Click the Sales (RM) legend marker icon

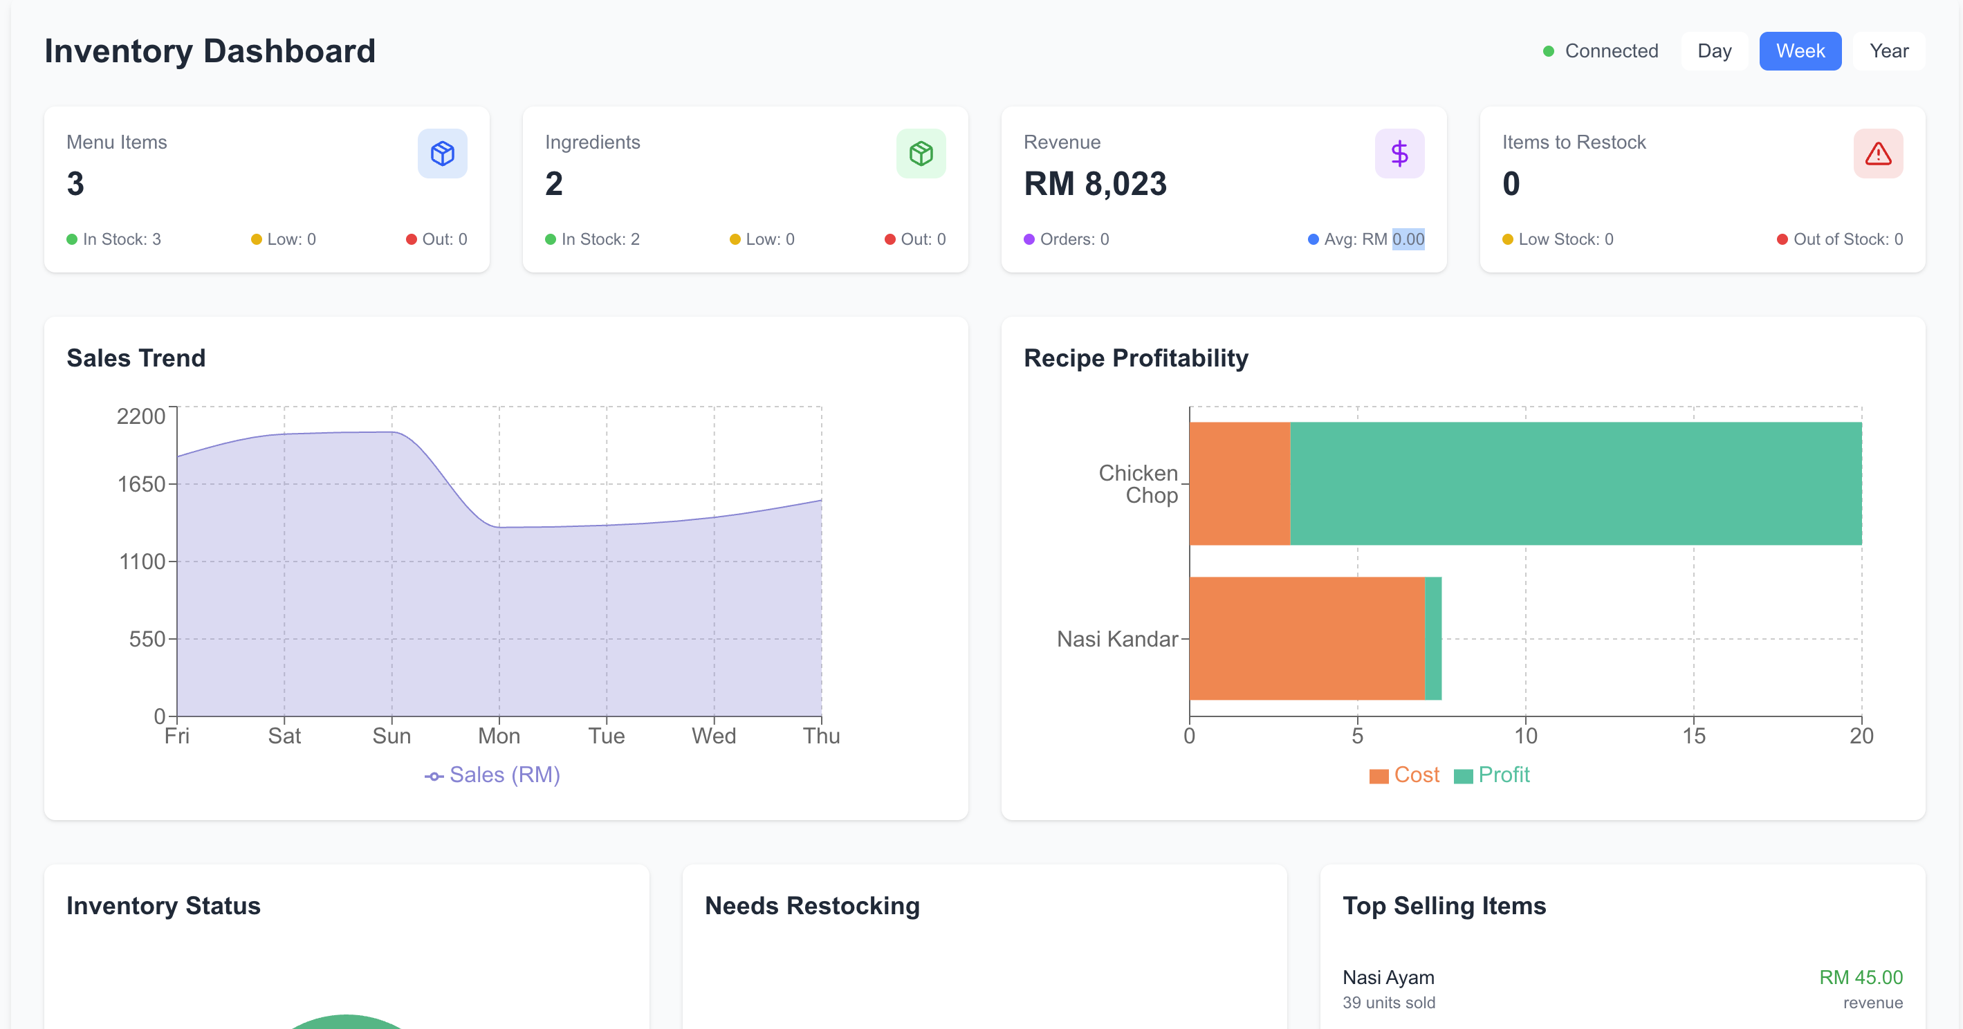click(x=434, y=776)
